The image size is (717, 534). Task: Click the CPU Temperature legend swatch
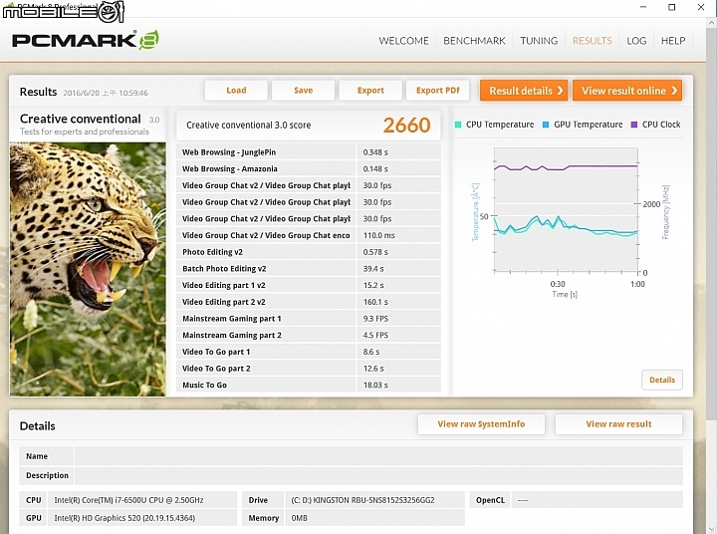(x=458, y=125)
